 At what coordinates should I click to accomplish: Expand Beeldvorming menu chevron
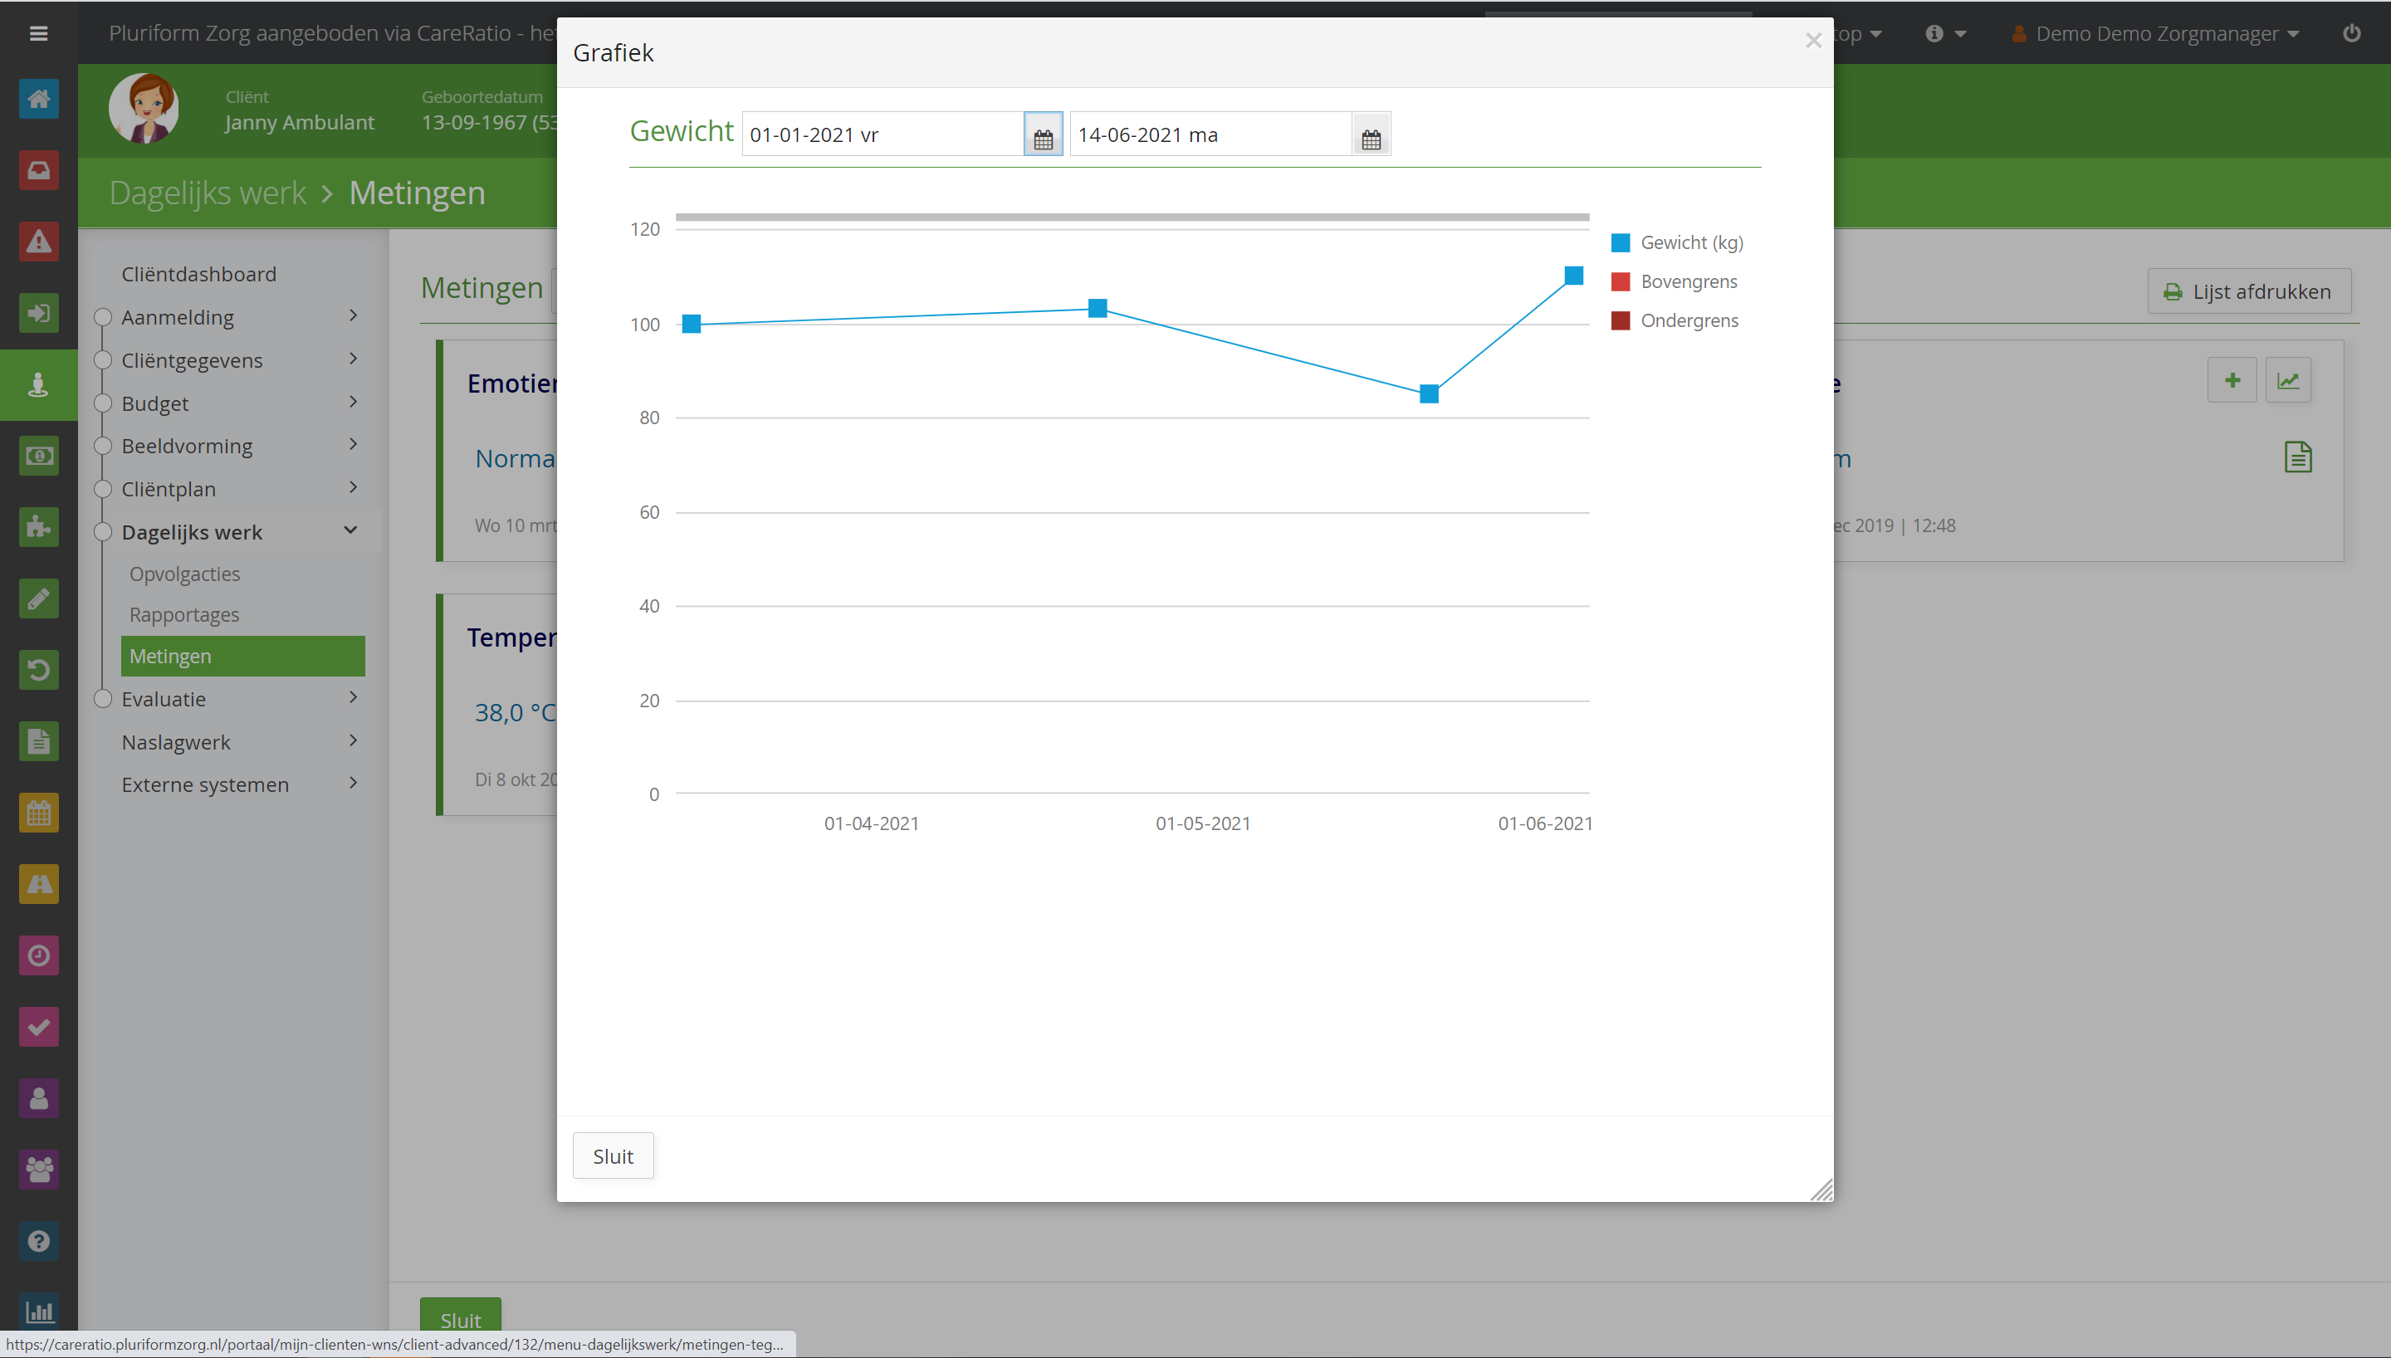pos(354,445)
